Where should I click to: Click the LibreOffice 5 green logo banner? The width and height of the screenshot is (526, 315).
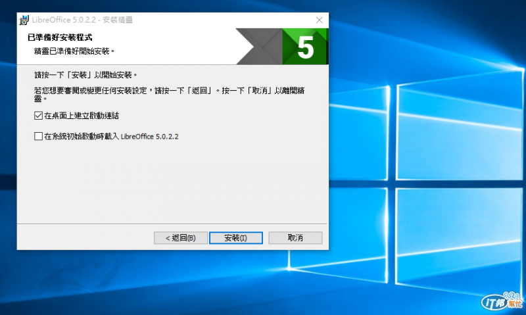coord(282,46)
